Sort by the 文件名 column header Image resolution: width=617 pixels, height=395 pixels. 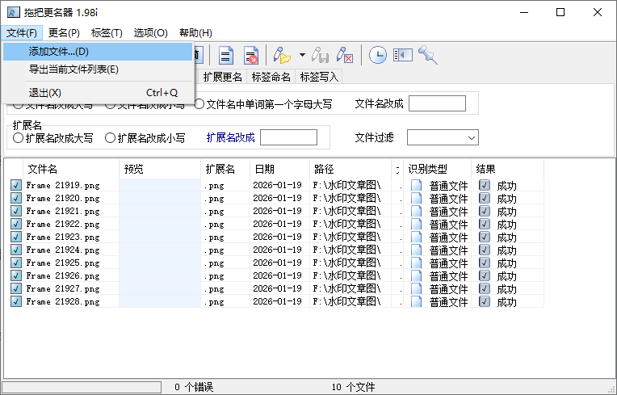pos(71,169)
